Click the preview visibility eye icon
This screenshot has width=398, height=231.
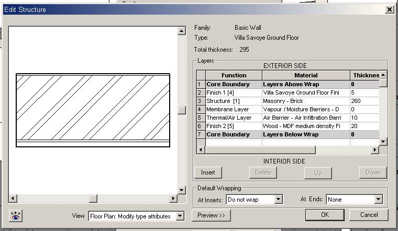pyautogui.click(x=16, y=216)
